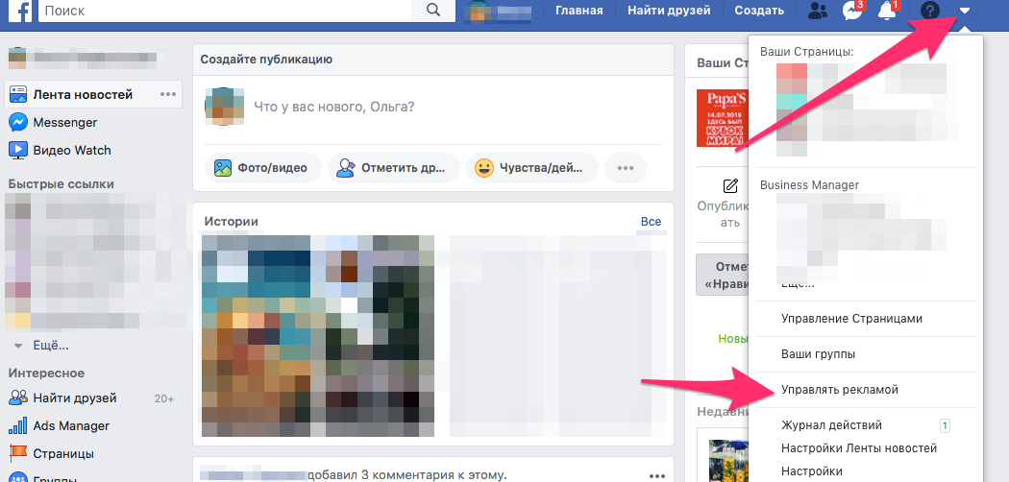This screenshot has height=482, width=1009.
Task: Open more post options dots button
Action: point(626,168)
